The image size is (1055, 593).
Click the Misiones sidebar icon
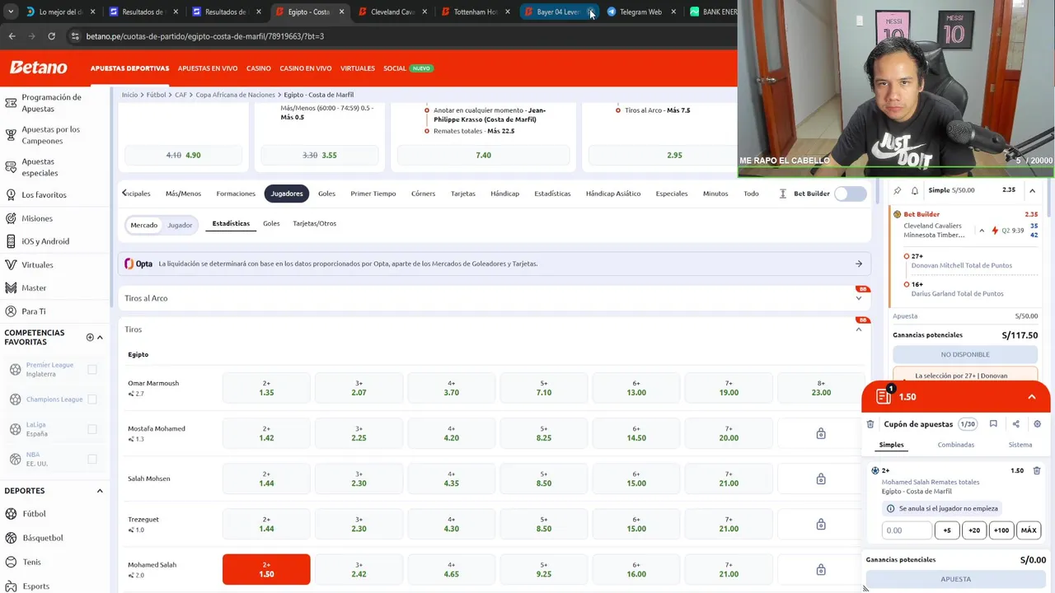(11, 218)
